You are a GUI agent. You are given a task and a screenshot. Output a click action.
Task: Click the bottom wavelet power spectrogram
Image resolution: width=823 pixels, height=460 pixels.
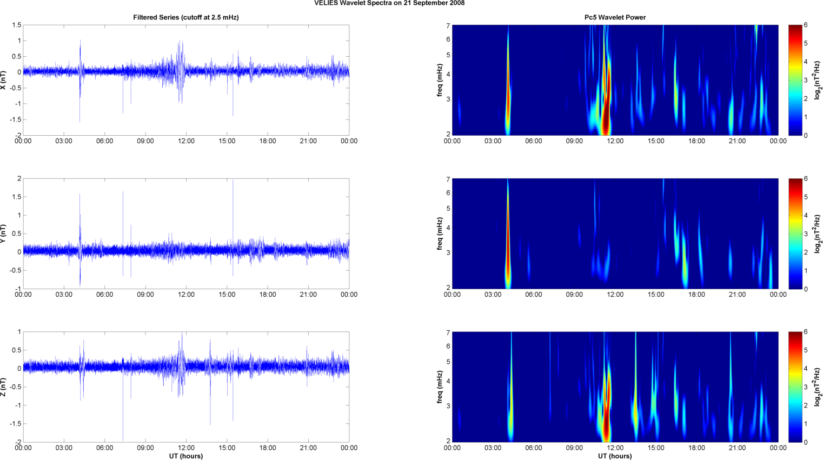click(x=615, y=387)
